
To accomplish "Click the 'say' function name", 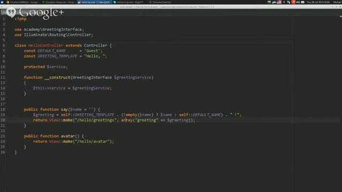I will (x=64, y=109).
